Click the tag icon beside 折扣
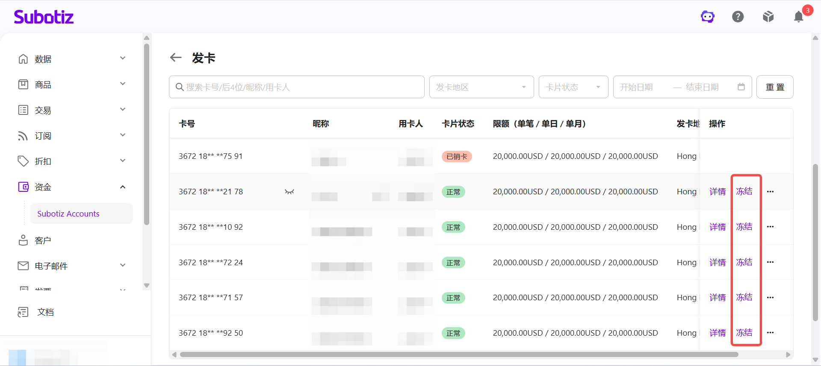 (23, 161)
